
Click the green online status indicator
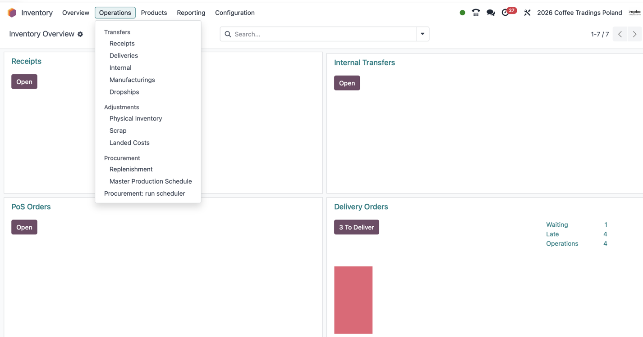click(462, 13)
